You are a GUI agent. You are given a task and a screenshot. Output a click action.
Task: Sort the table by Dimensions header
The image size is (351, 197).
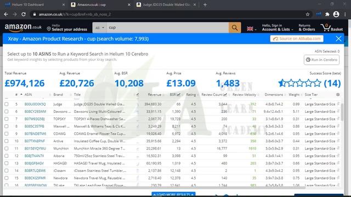pos(274,95)
